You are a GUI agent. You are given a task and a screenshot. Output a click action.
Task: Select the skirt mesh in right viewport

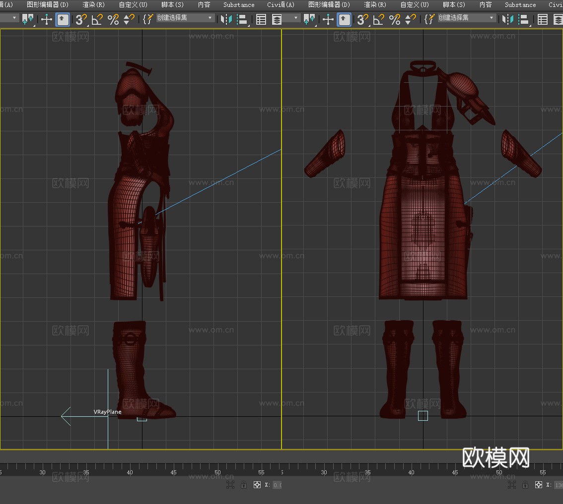(423, 236)
